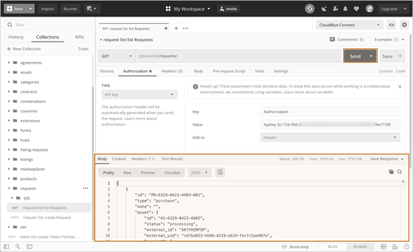Click the Import button
The height and width of the screenshot is (252, 413).
tap(48, 9)
